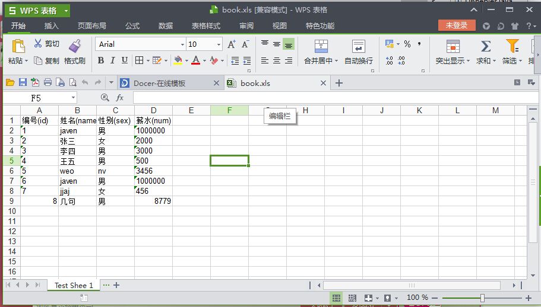This screenshot has width=541, height=307.
Task: Click the zoom slider handle
Action: click(x=482, y=298)
